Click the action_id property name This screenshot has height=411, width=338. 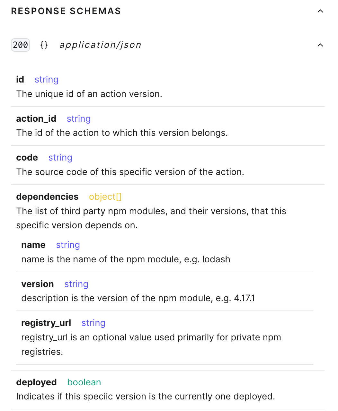36,119
